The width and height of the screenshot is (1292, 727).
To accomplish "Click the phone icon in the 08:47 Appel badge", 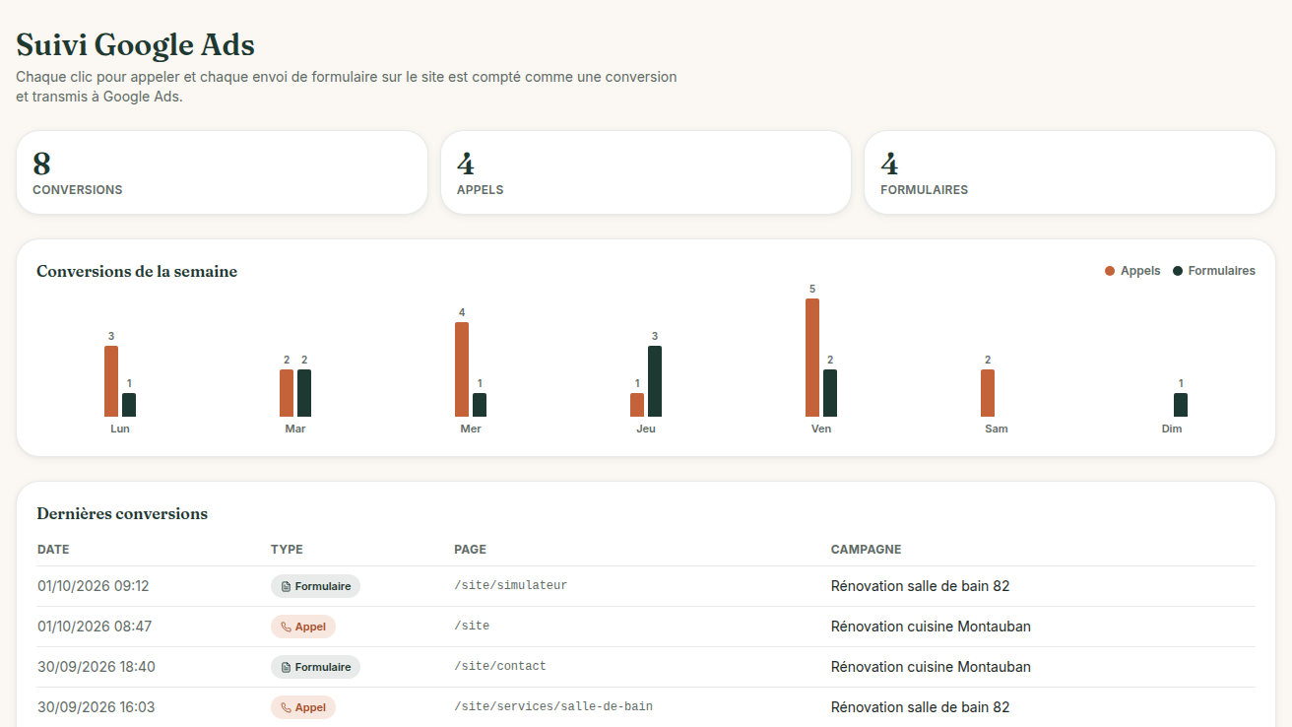I will (286, 627).
